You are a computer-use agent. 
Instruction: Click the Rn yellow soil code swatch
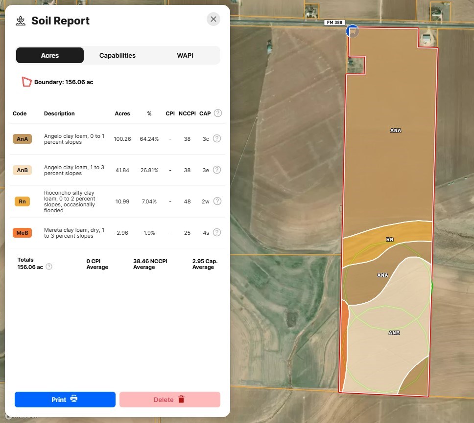click(22, 201)
